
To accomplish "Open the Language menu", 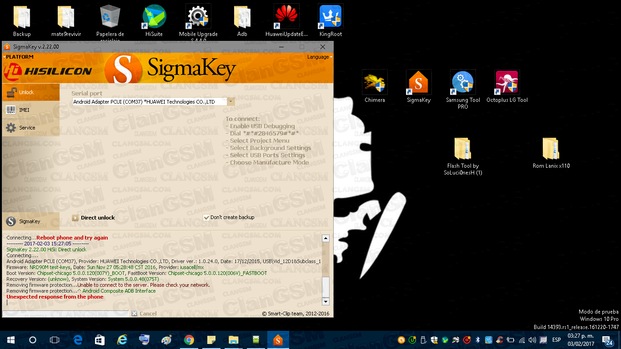I will tap(320, 57).
